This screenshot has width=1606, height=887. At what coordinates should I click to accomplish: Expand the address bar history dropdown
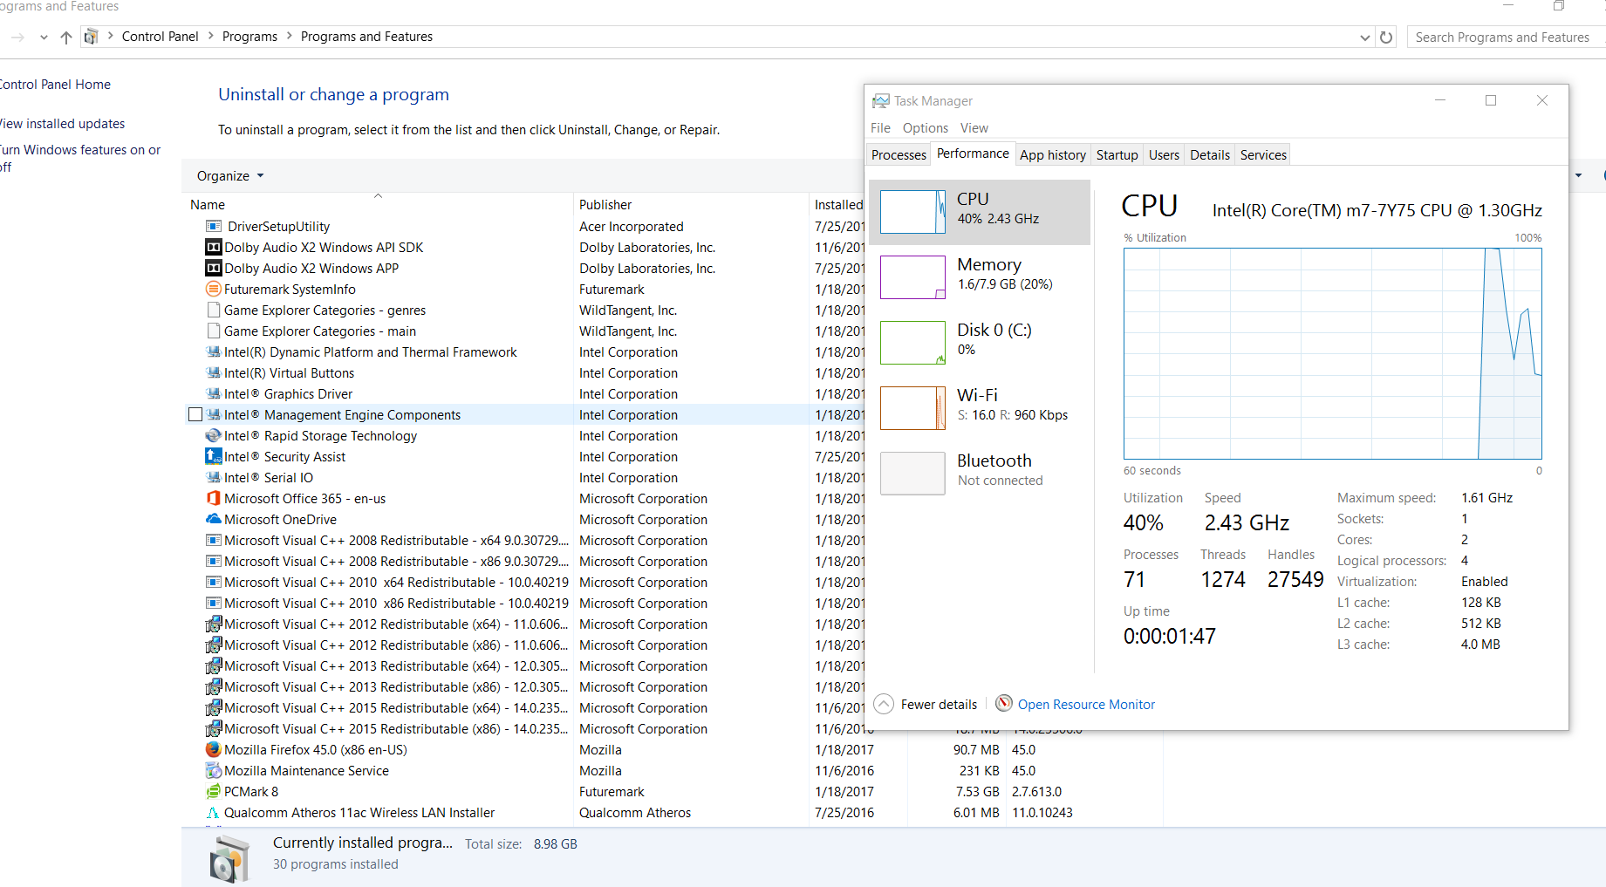(1365, 37)
